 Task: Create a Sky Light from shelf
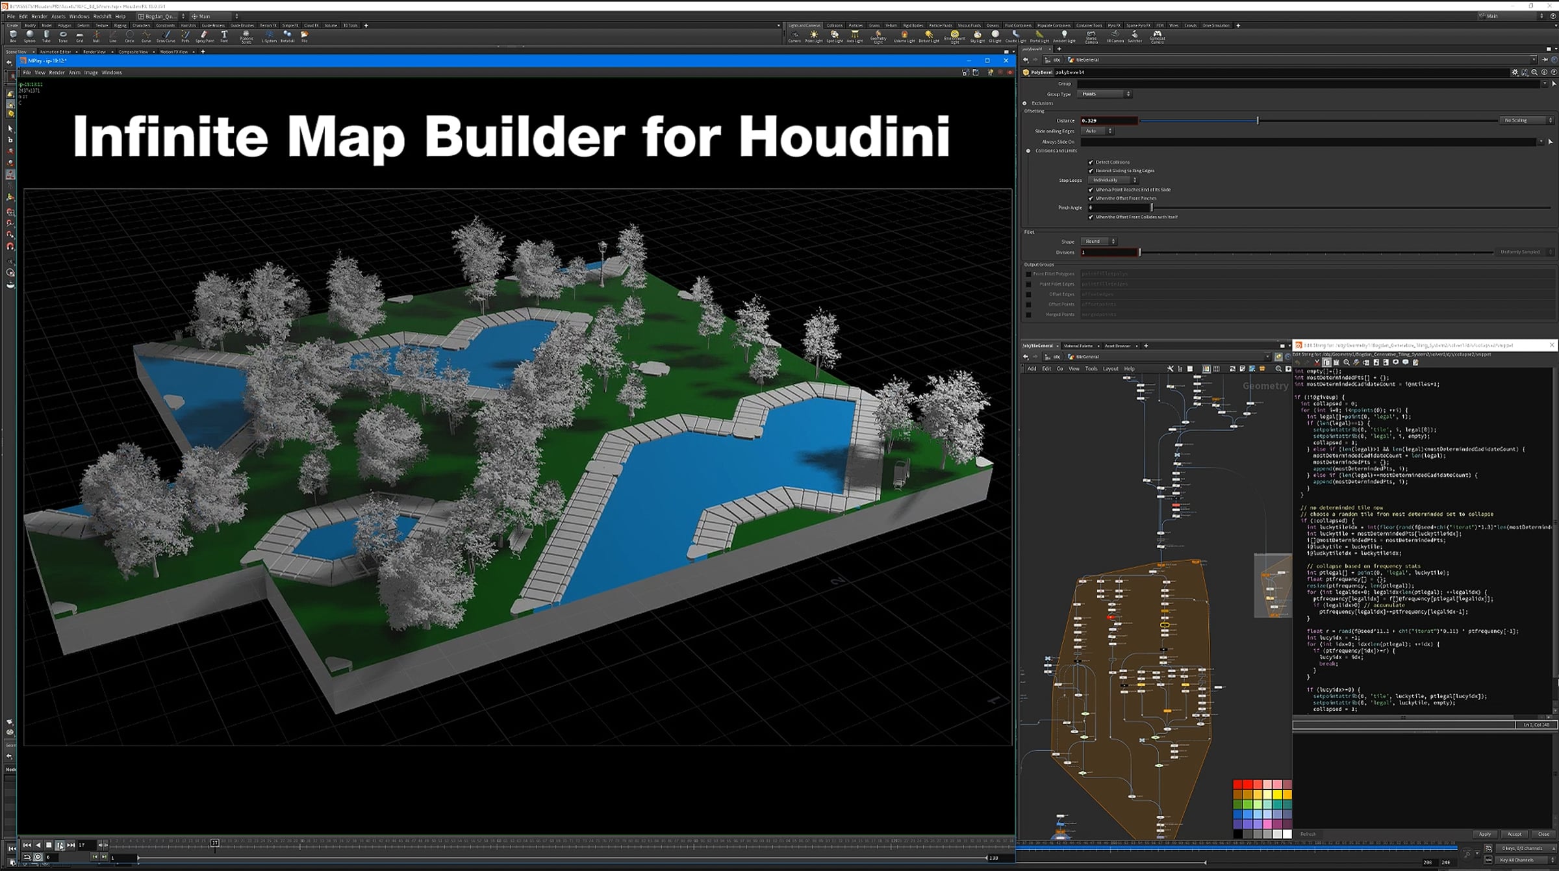coord(977,36)
